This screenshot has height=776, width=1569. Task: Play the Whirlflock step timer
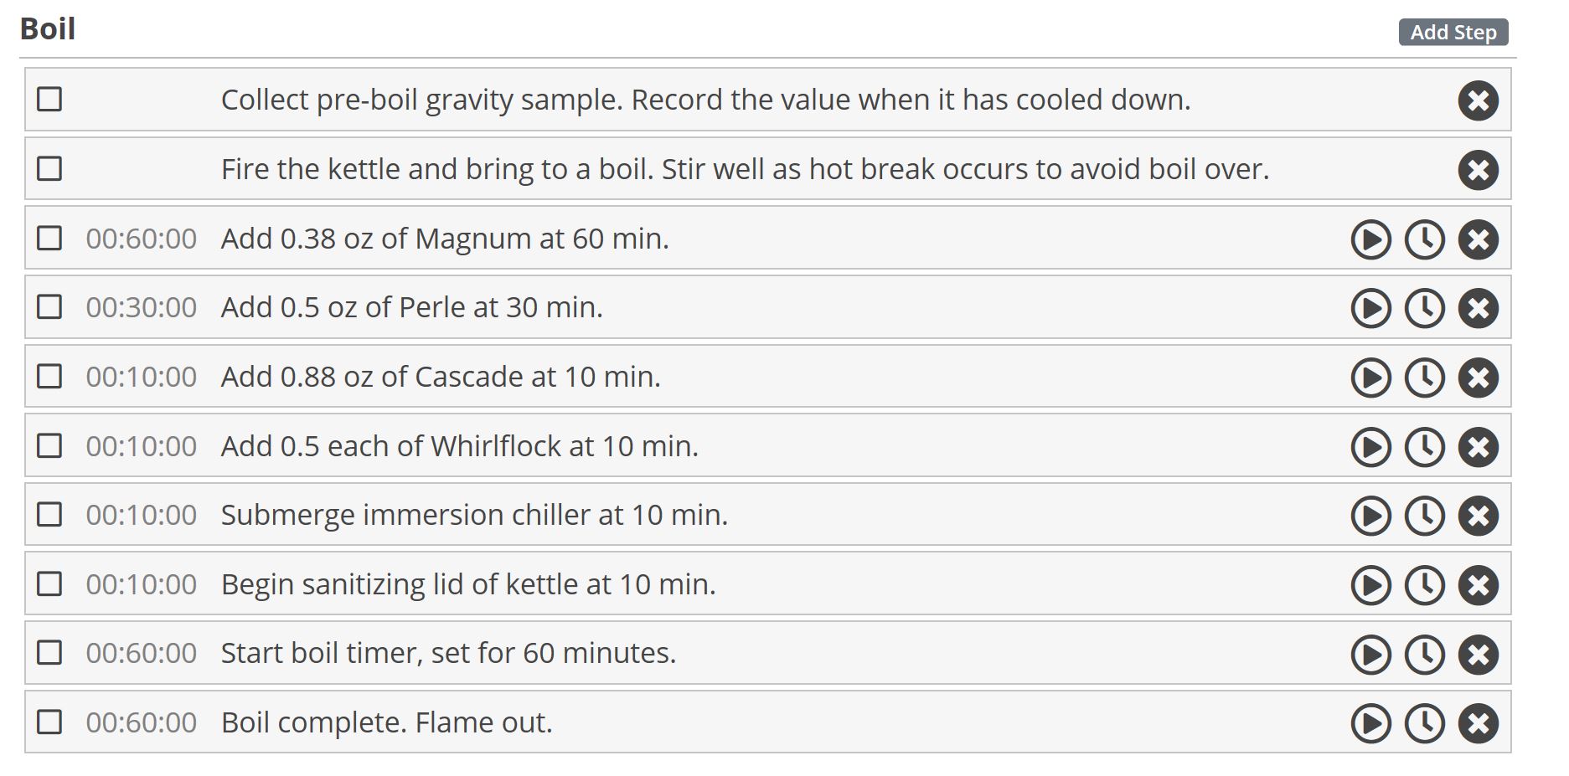click(x=1370, y=447)
